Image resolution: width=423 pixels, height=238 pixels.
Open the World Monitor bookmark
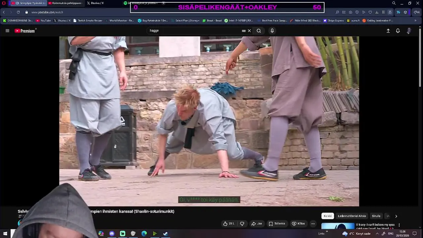(119, 20)
